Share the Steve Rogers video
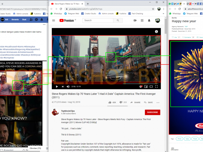Screen dimensions: 203x152 135,102
